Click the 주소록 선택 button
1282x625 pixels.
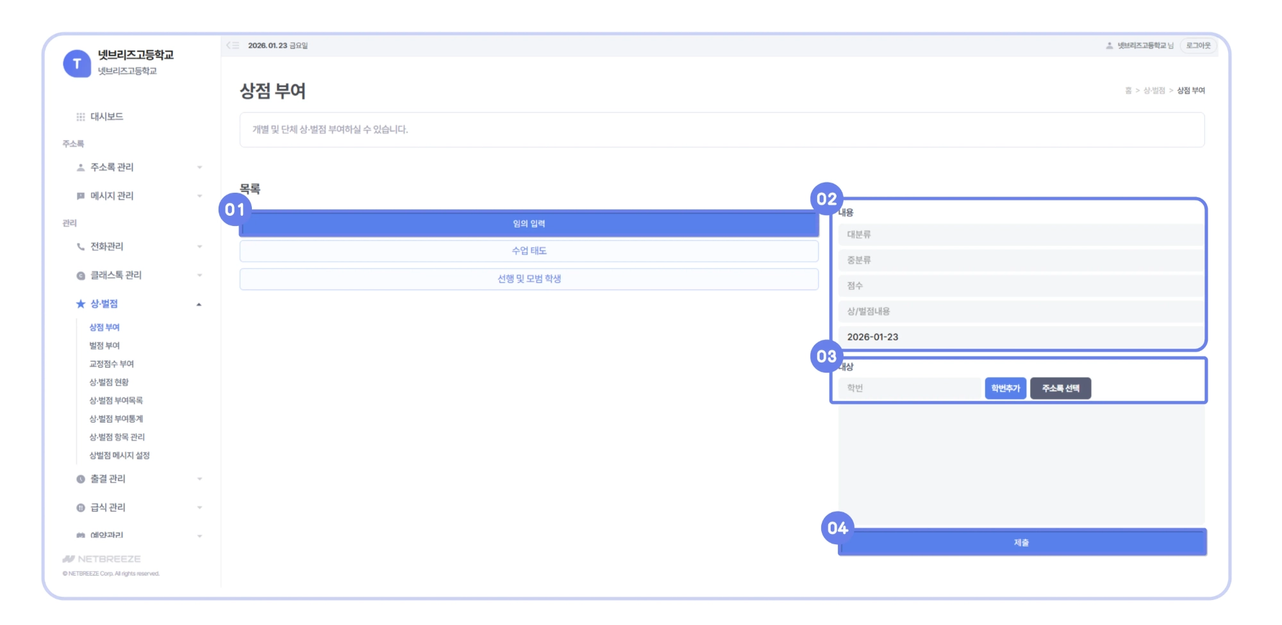click(x=1060, y=388)
